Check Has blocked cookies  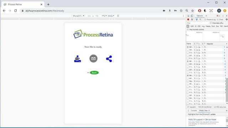(x=188, y=30)
